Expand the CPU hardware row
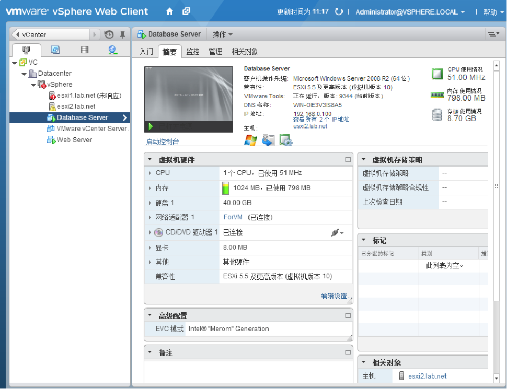This screenshot has width=507, height=389. 149,173
